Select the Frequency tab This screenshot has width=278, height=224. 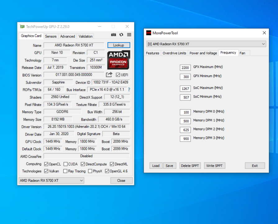coord(228,53)
